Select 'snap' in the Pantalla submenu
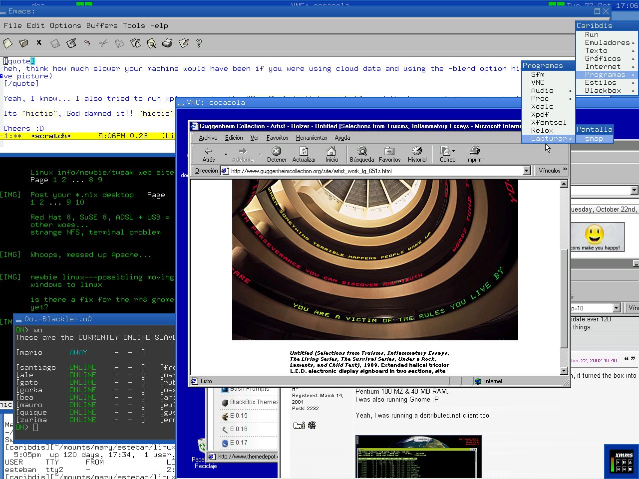This screenshot has height=479, width=639. point(594,139)
